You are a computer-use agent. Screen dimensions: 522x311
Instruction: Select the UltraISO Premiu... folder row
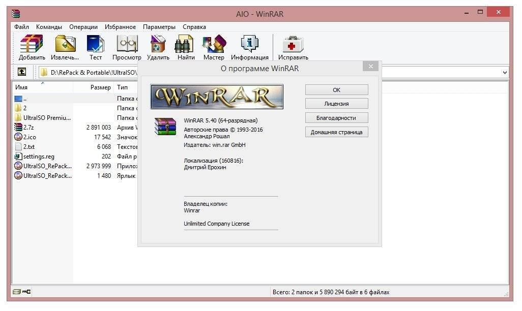click(x=75, y=117)
